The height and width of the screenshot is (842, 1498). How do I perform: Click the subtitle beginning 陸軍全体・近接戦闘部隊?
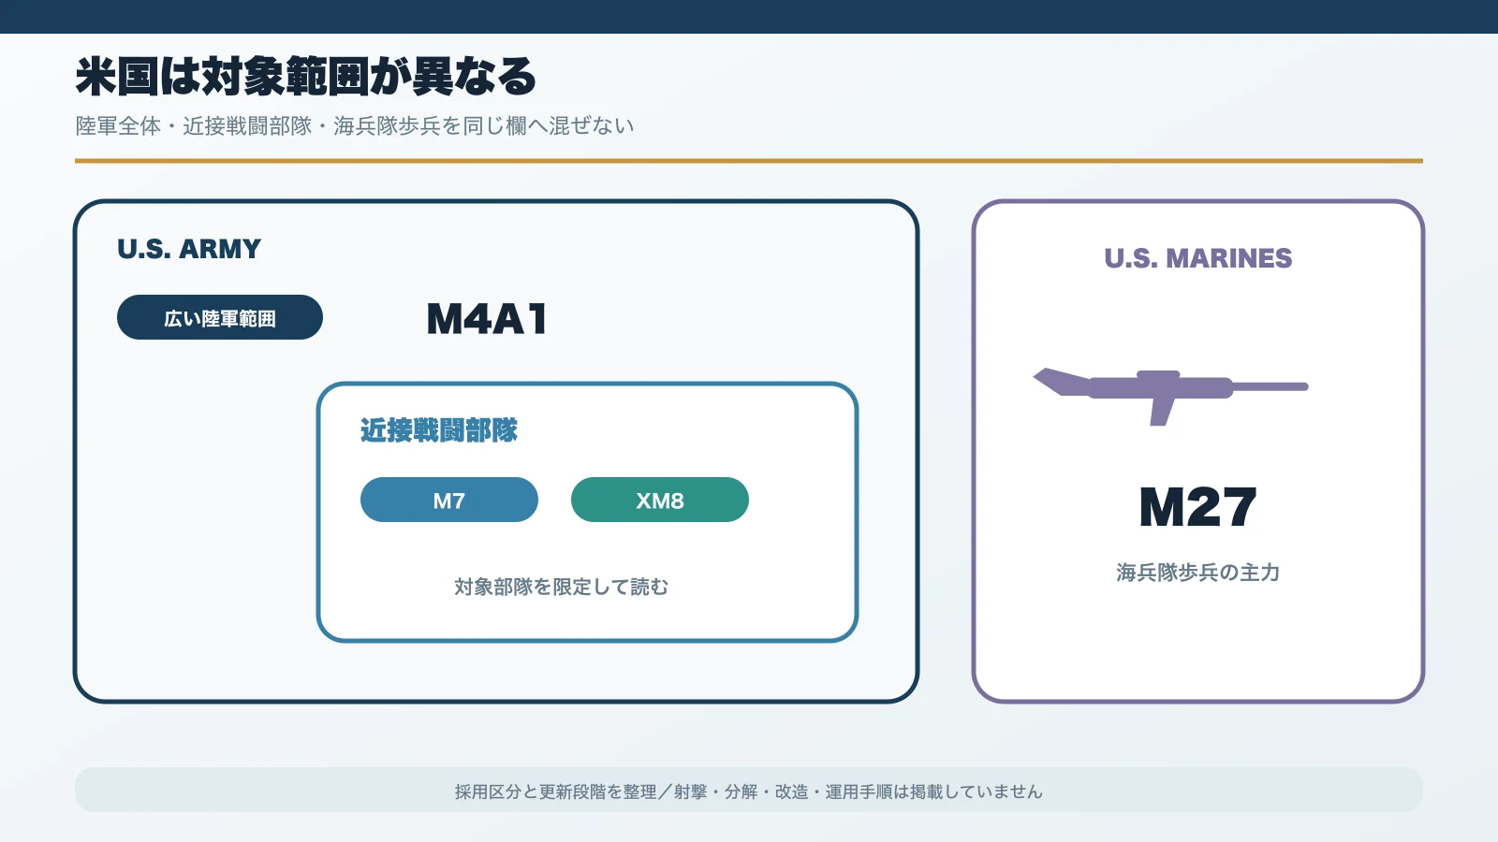click(x=355, y=126)
